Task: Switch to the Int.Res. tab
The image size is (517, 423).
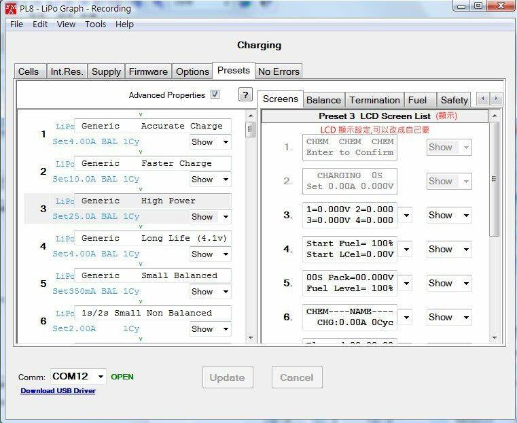Action: point(67,71)
